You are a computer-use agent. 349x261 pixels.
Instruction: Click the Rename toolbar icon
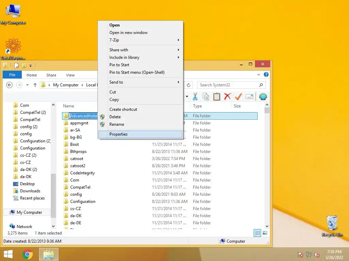(x=249, y=97)
